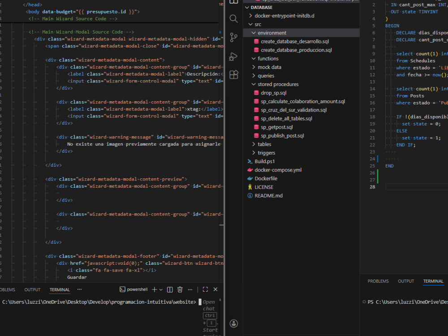Switch to OUTPUT tab in left window
Image resolution: width=448 pixels, height=336 pixels.
32,290
